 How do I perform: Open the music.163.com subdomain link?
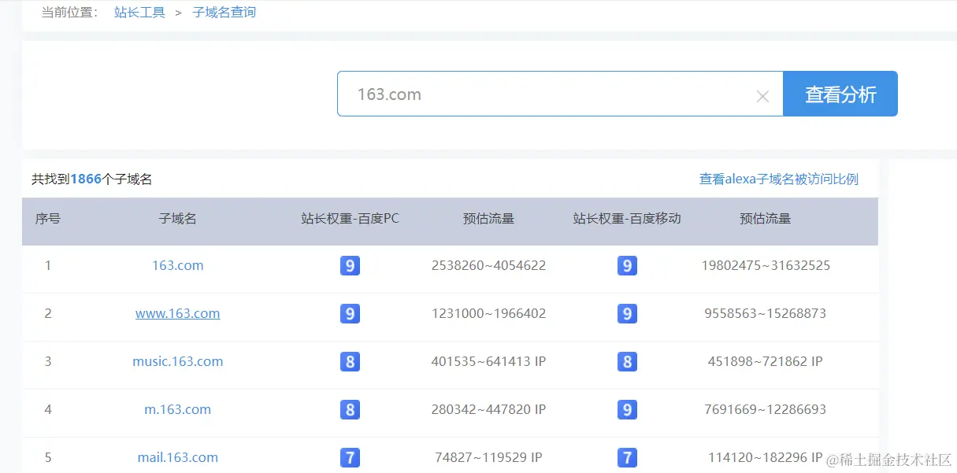(x=178, y=361)
